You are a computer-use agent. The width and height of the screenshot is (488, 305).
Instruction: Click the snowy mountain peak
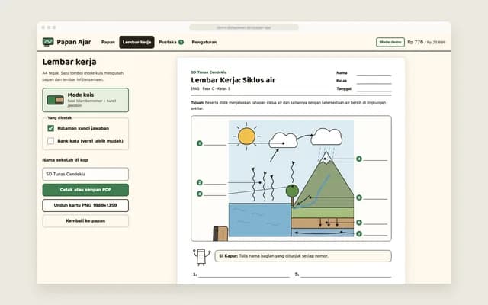pos(326,158)
